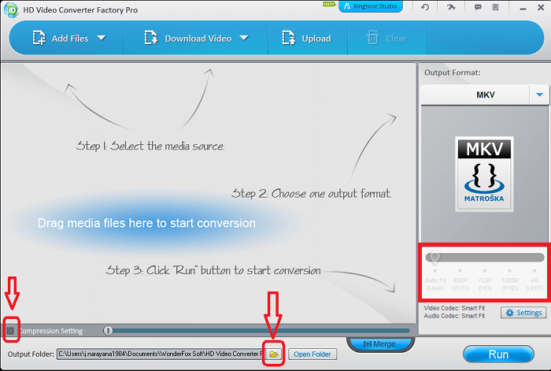
Task: Expand the output format blue arrow
Action: point(540,95)
